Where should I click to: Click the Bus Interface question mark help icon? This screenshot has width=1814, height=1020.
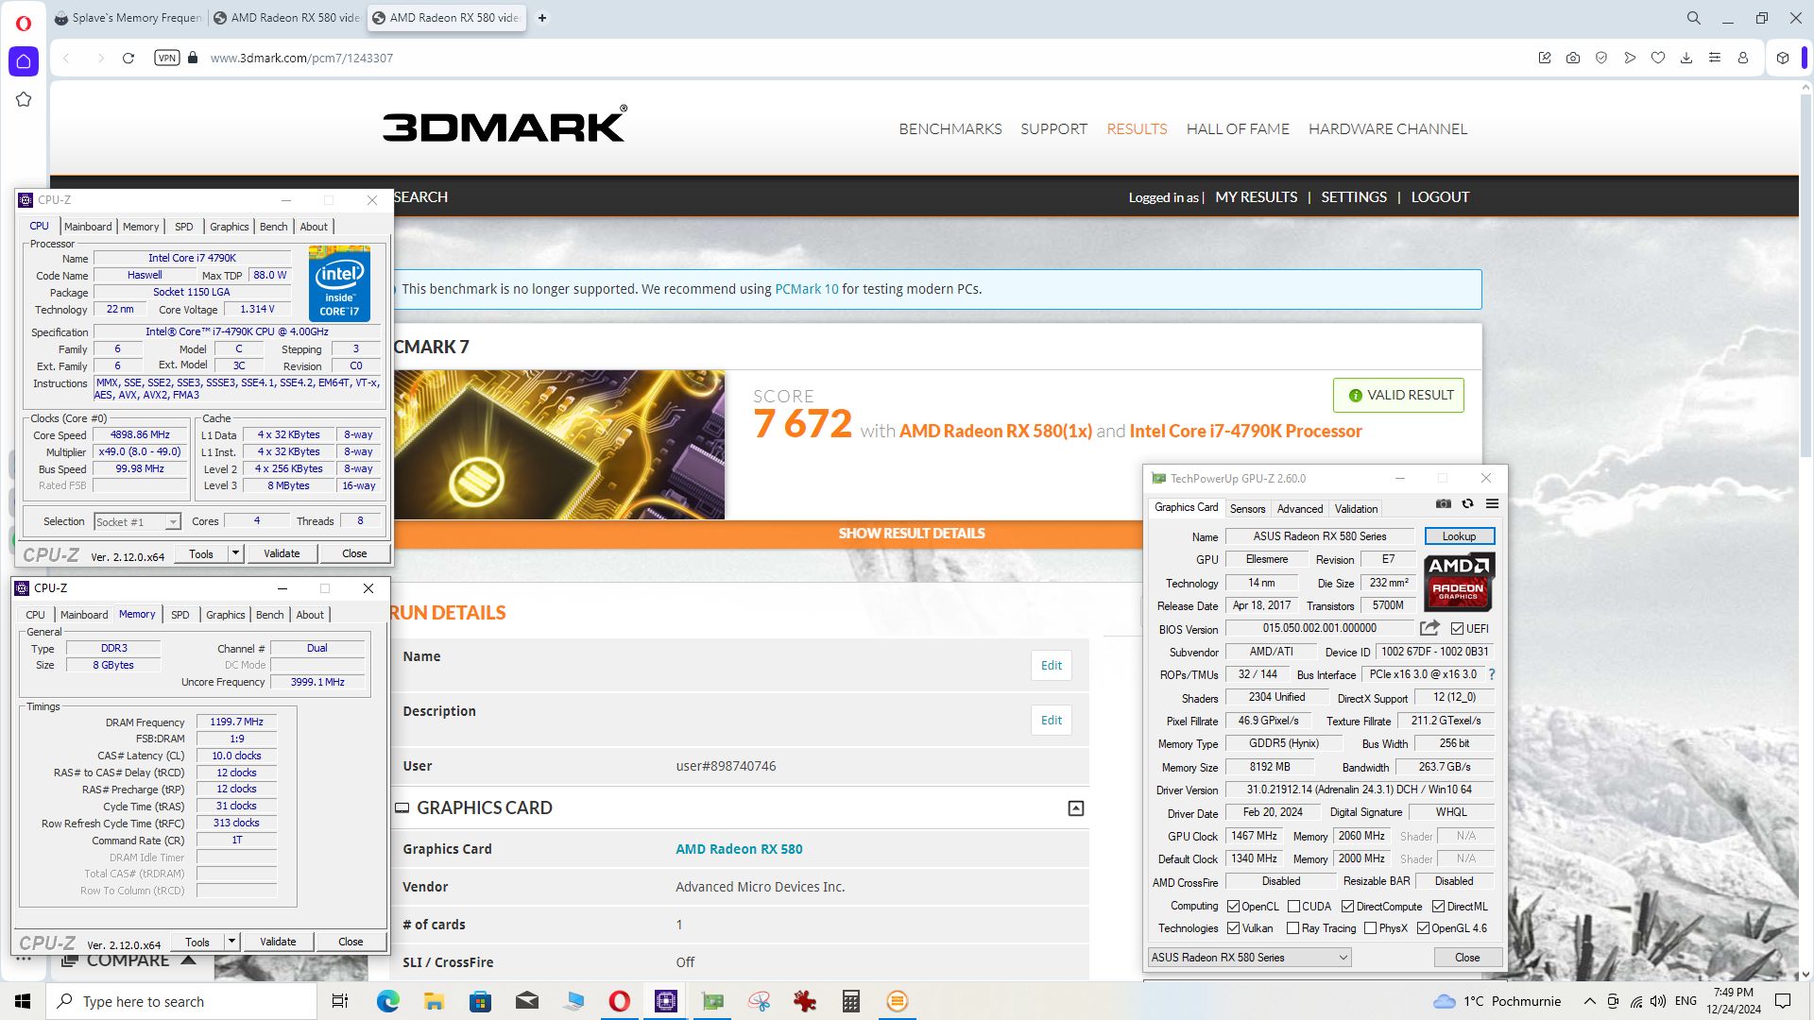pos(1492,674)
